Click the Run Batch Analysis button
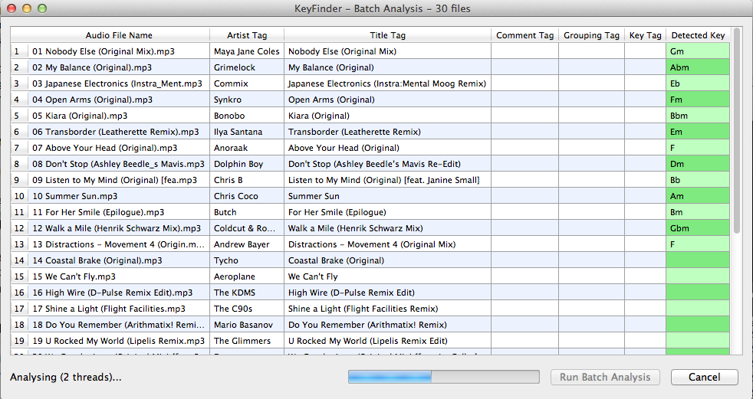The width and height of the screenshot is (753, 399). (x=604, y=377)
